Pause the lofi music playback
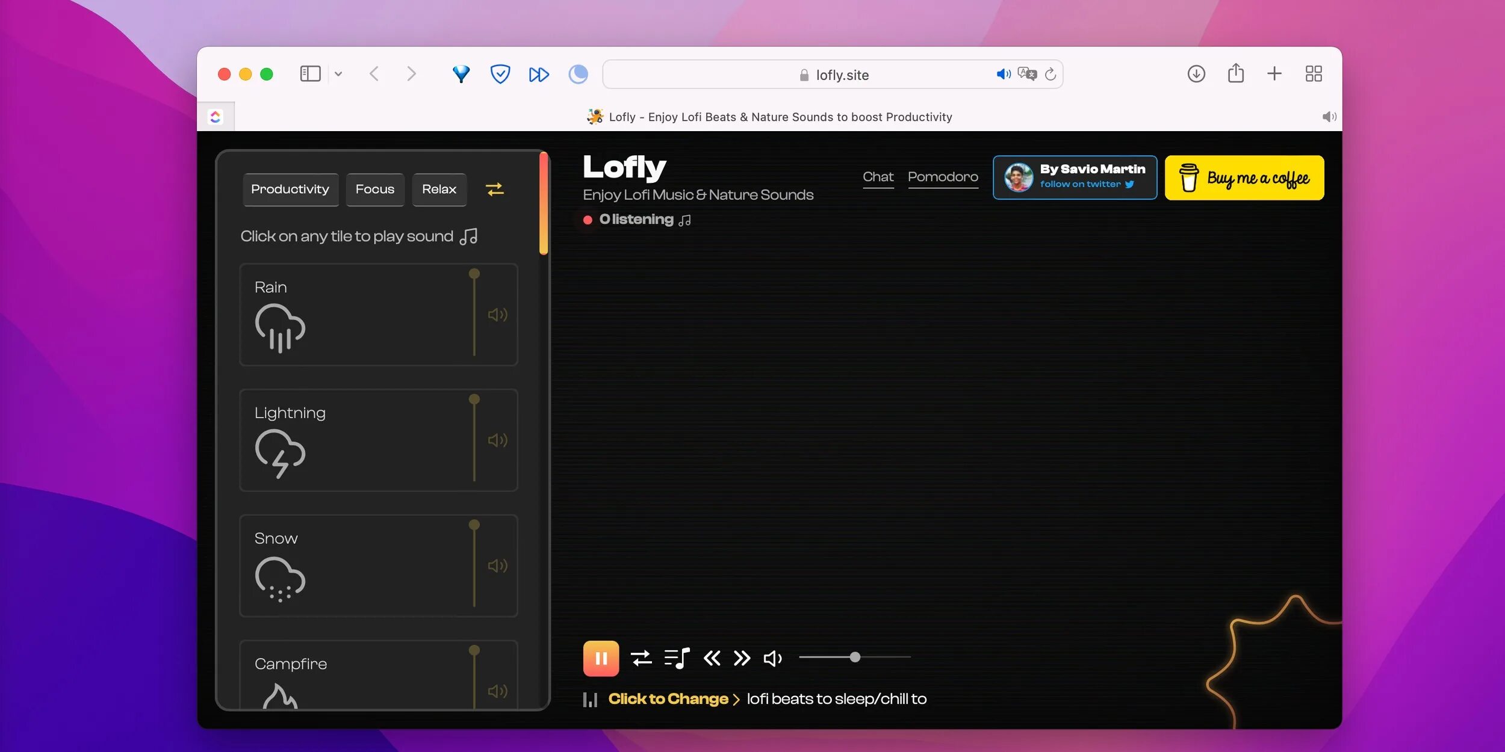 600,658
